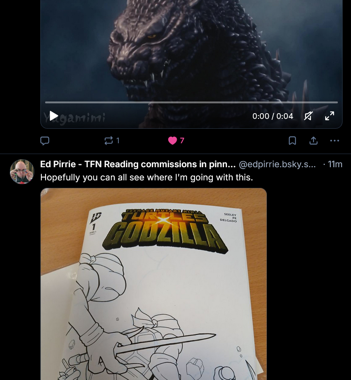Share the post using share icon
The height and width of the screenshot is (380, 351).
313,140
